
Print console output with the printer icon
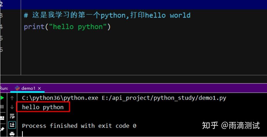click(12, 134)
